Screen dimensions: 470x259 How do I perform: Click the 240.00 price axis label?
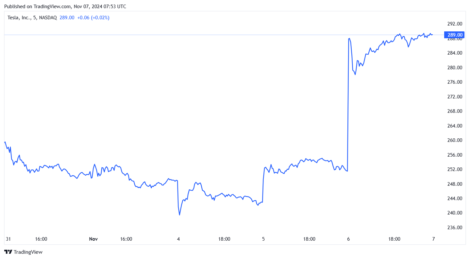(455, 213)
